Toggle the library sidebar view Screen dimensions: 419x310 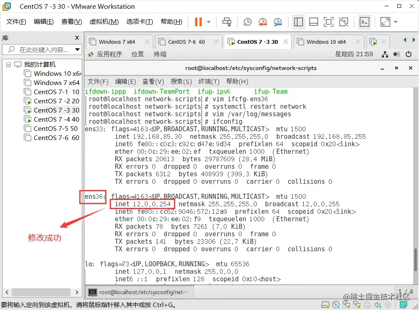(x=298, y=22)
